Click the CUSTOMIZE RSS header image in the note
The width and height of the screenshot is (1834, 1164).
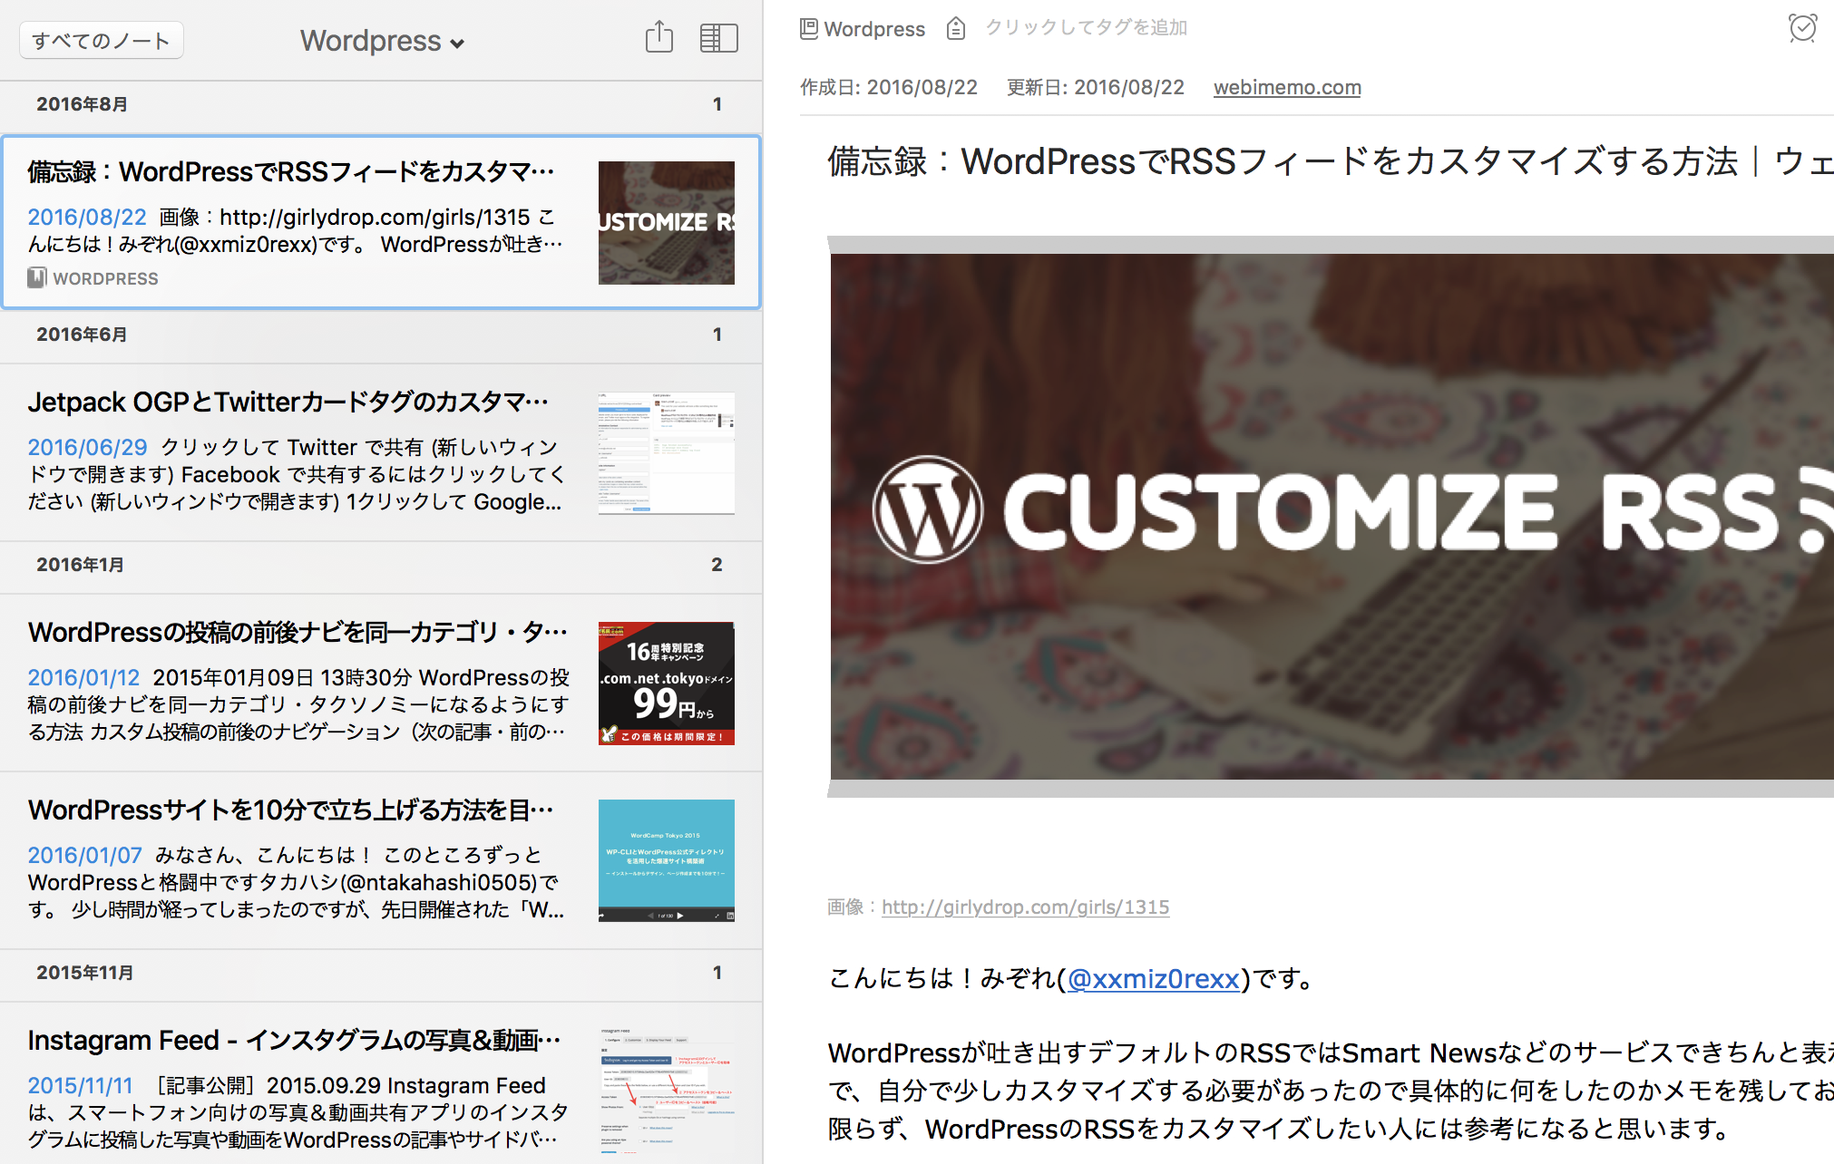(x=1332, y=517)
